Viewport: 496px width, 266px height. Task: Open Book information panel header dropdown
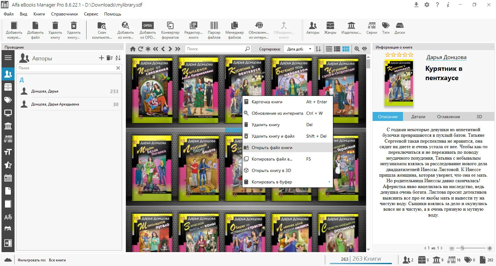pos(492,47)
